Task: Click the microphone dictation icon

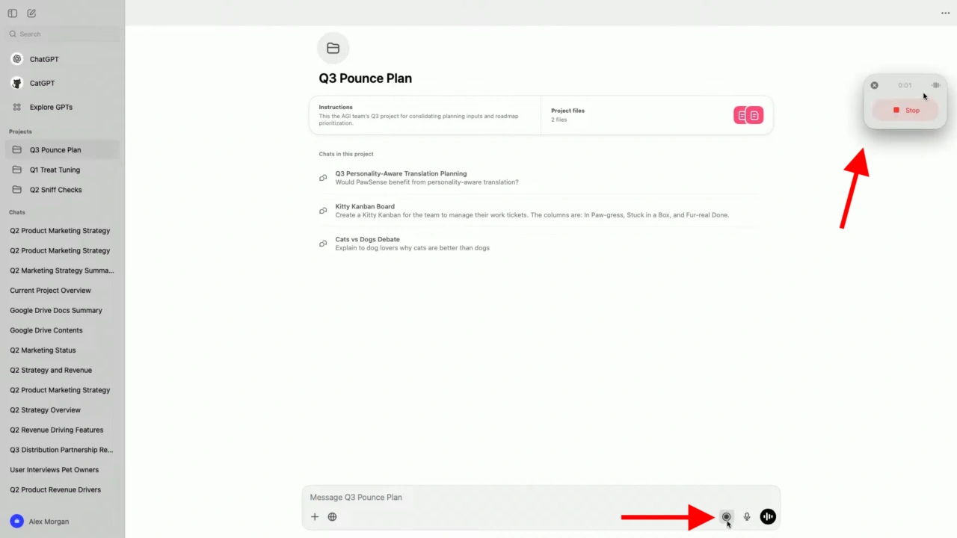Action: pyautogui.click(x=746, y=517)
